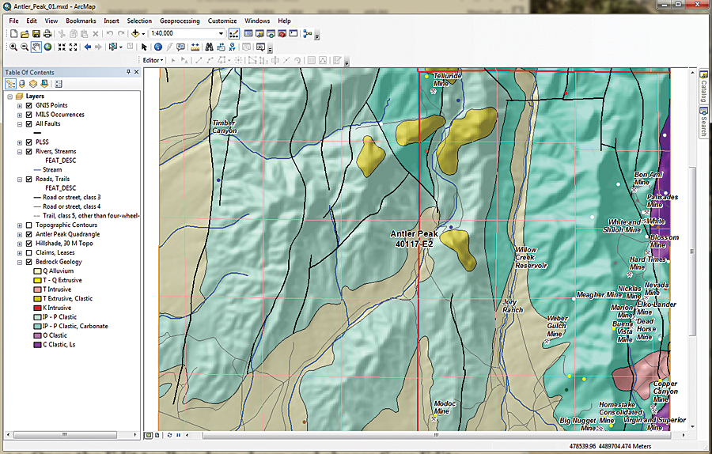
Task: Select the Pan hand tool
Action: coord(36,47)
